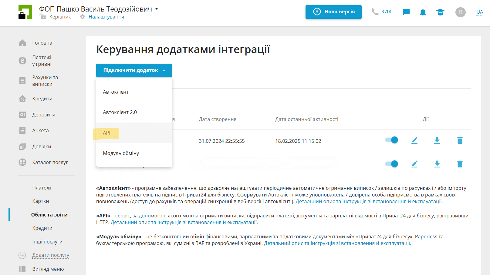
Task: Select Автоклієнт 2.0 from the menu
Action: coord(134,112)
